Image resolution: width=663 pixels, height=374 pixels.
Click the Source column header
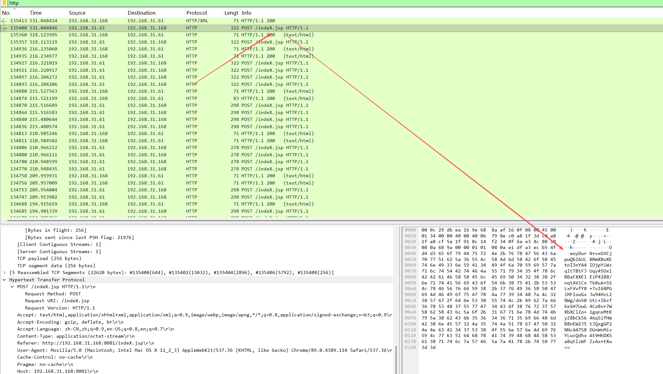tap(77, 13)
